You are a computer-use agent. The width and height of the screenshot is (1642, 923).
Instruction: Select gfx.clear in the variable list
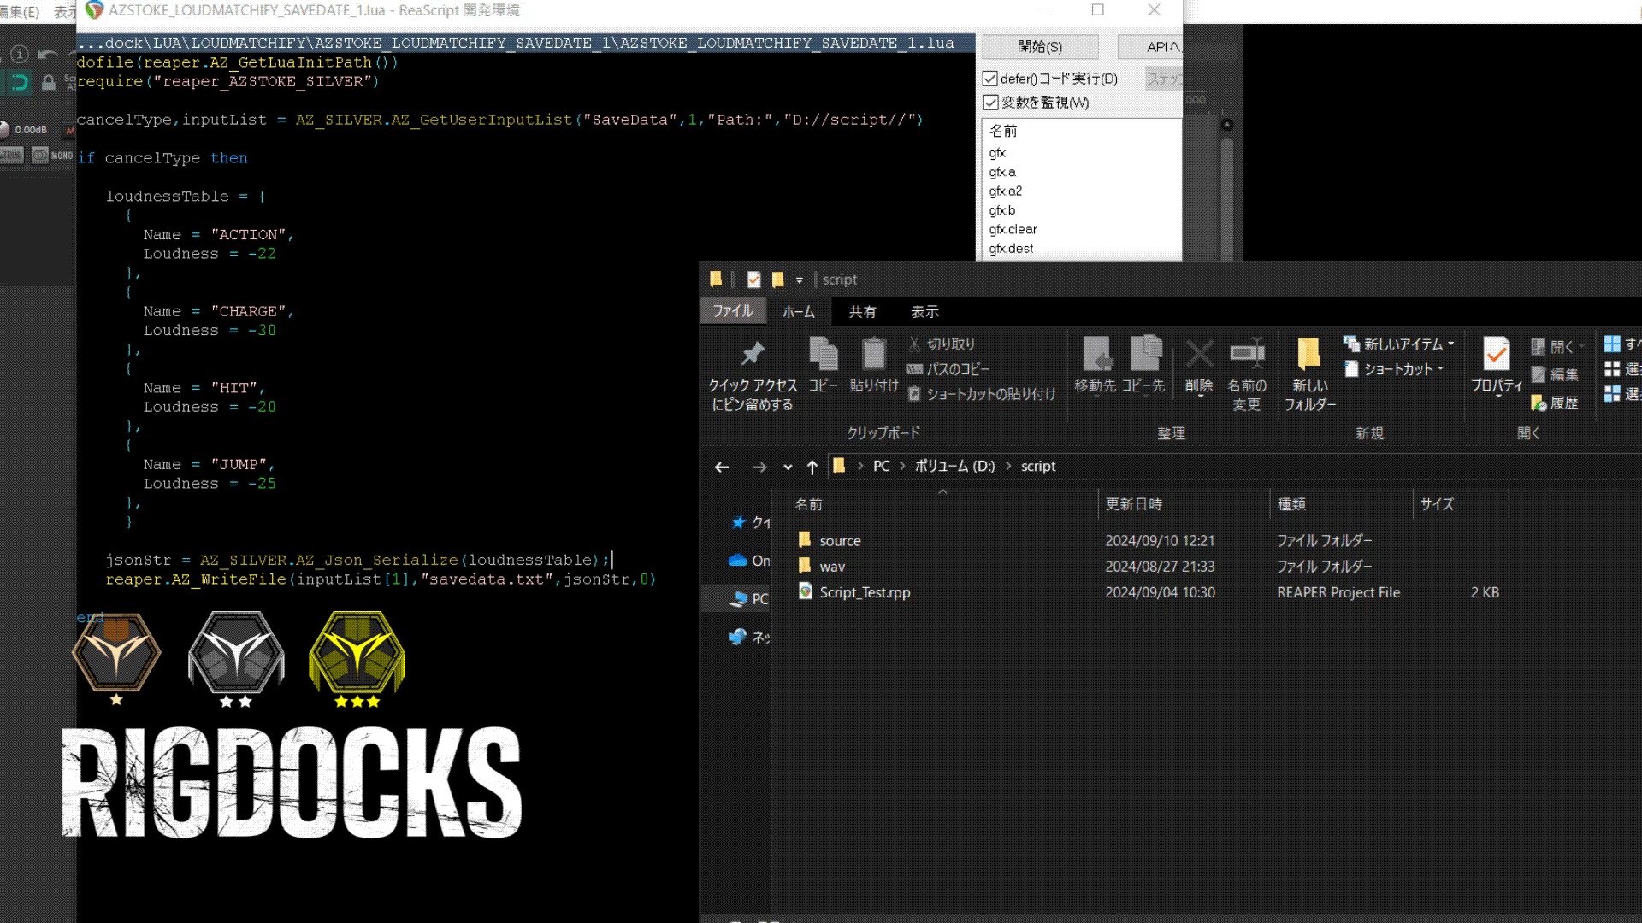click(x=1013, y=229)
